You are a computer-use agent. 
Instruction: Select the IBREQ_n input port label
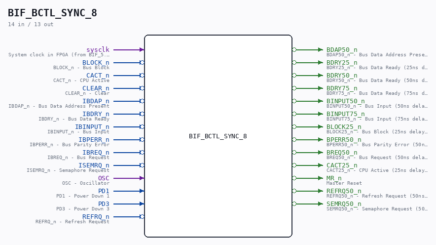tap(96, 152)
